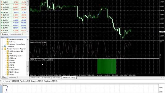Click the Volumes indicator icon
The height and width of the screenshot is (93, 165).
(7, 42)
